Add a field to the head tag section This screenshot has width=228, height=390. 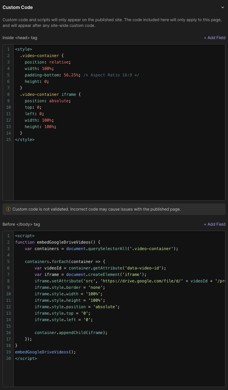(215, 38)
